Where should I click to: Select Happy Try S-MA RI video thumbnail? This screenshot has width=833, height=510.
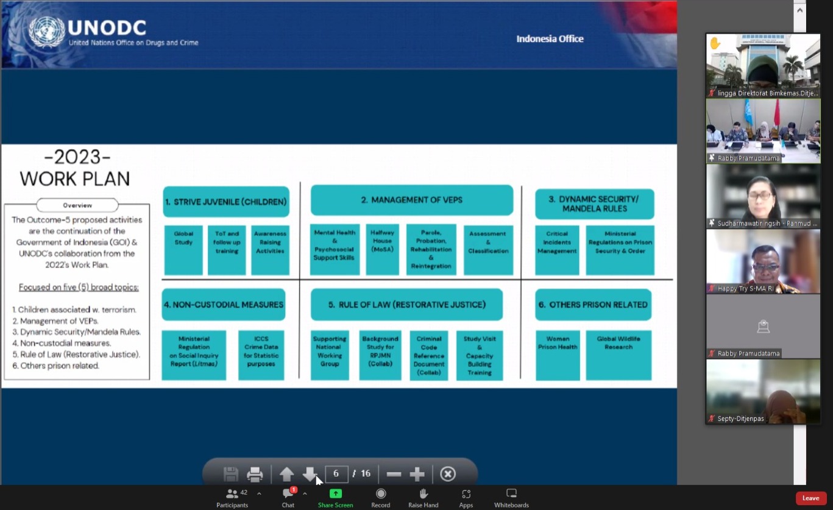pyautogui.click(x=763, y=261)
